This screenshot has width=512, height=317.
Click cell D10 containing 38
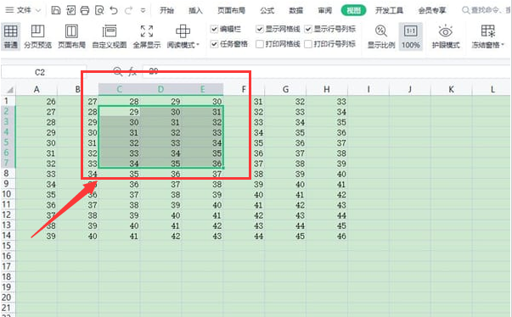[161, 194]
